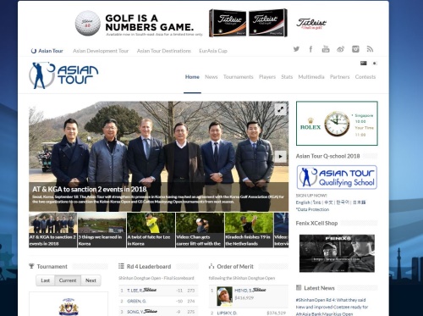The width and height of the screenshot is (423, 316).
Task: Open the News menu
Action: (211, 77)
